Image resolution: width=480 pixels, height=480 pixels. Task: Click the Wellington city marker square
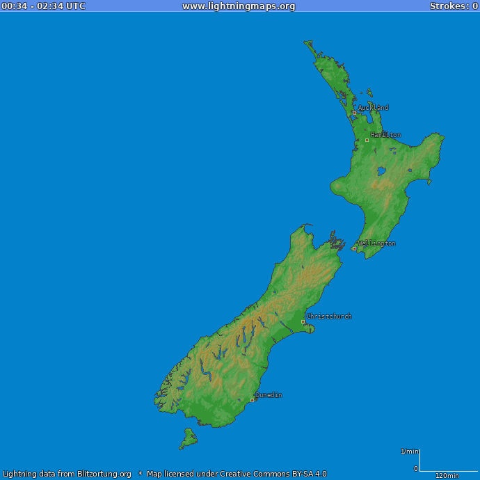pyautogui.click(x=354, y=248)
